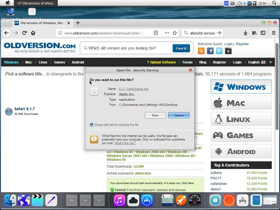280x210 pixels.
Task: Expand the navigation bar chevron
Action: [270, 62]
